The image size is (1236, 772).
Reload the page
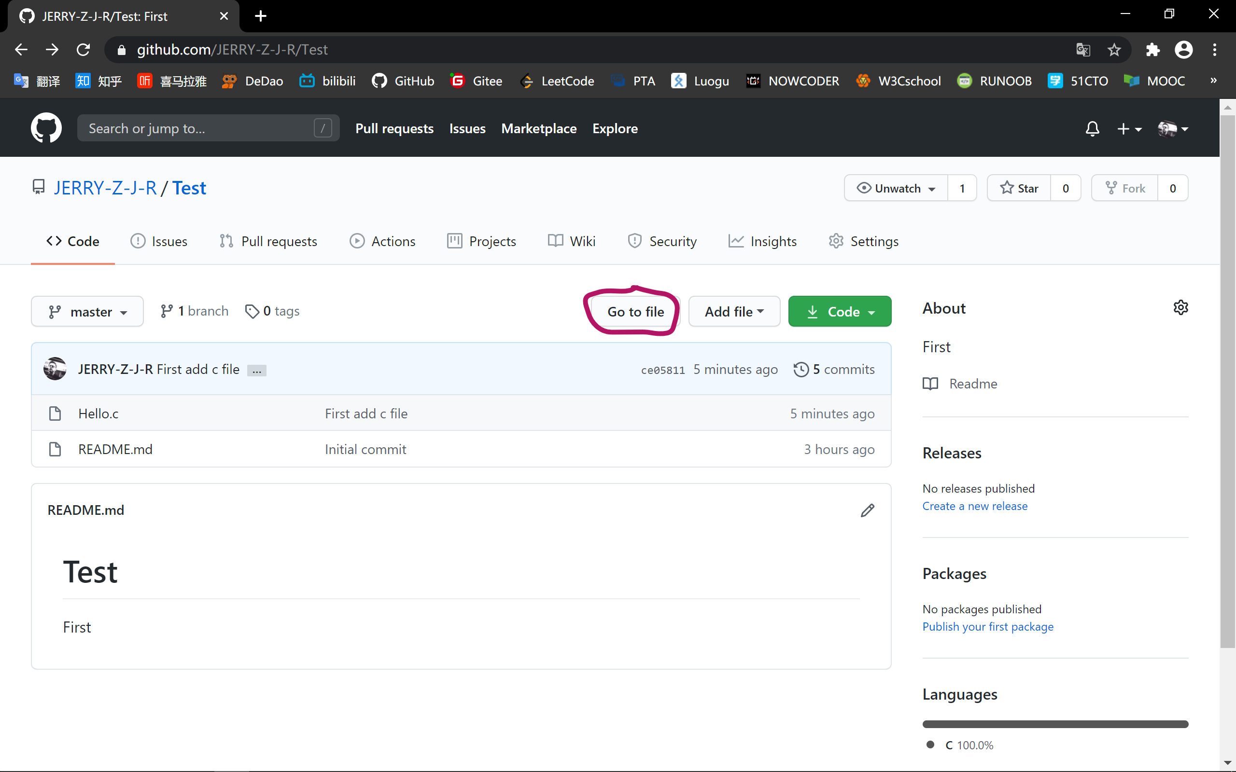[83, 50]
